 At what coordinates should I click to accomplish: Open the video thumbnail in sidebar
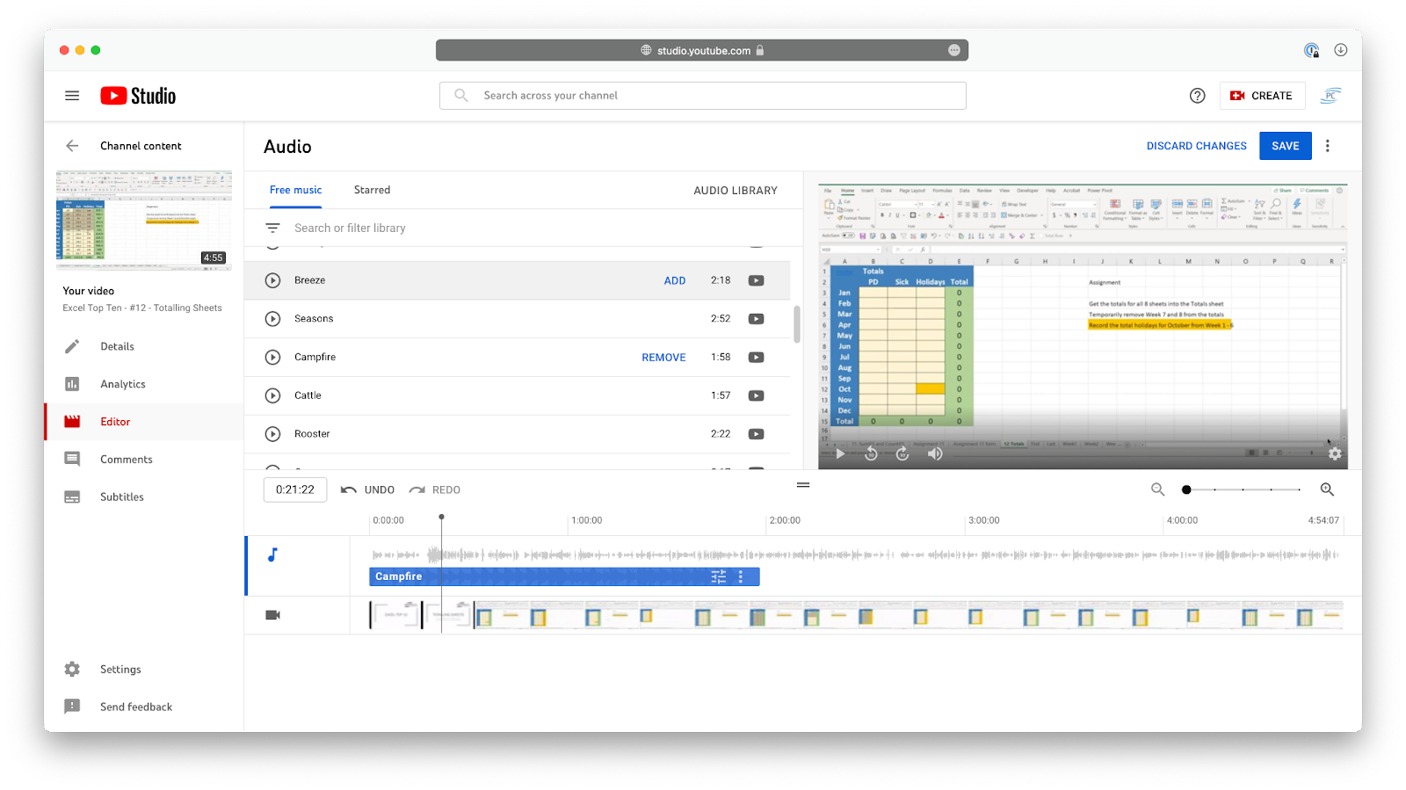point(144,220)
